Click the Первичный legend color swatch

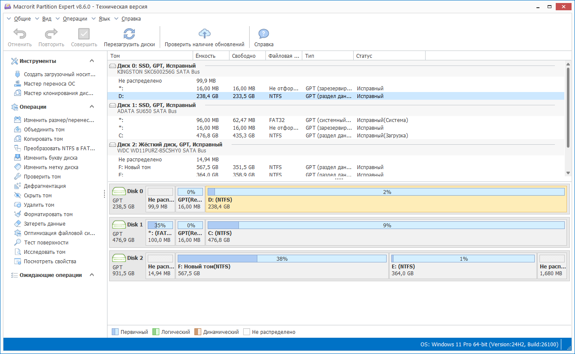pyautogui.click(x=115, y=332)
